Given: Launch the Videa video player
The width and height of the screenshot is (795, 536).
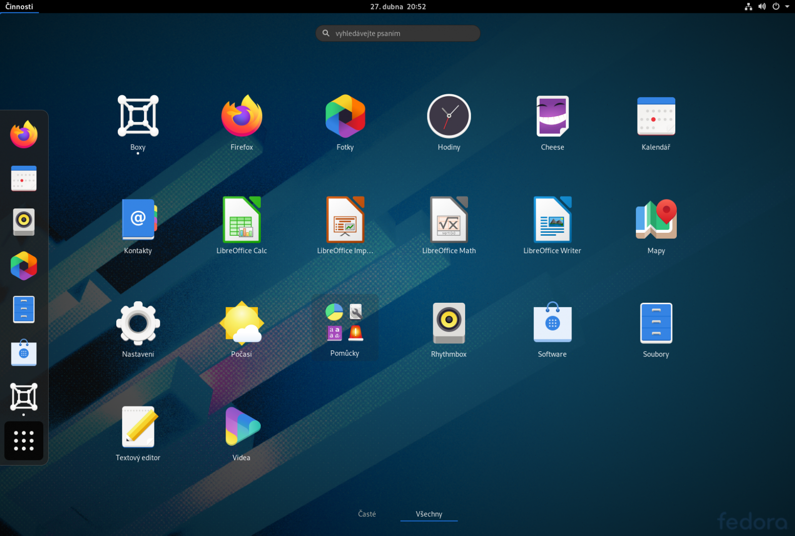Looking at the screenshot, I should click(x=241, y=426).
